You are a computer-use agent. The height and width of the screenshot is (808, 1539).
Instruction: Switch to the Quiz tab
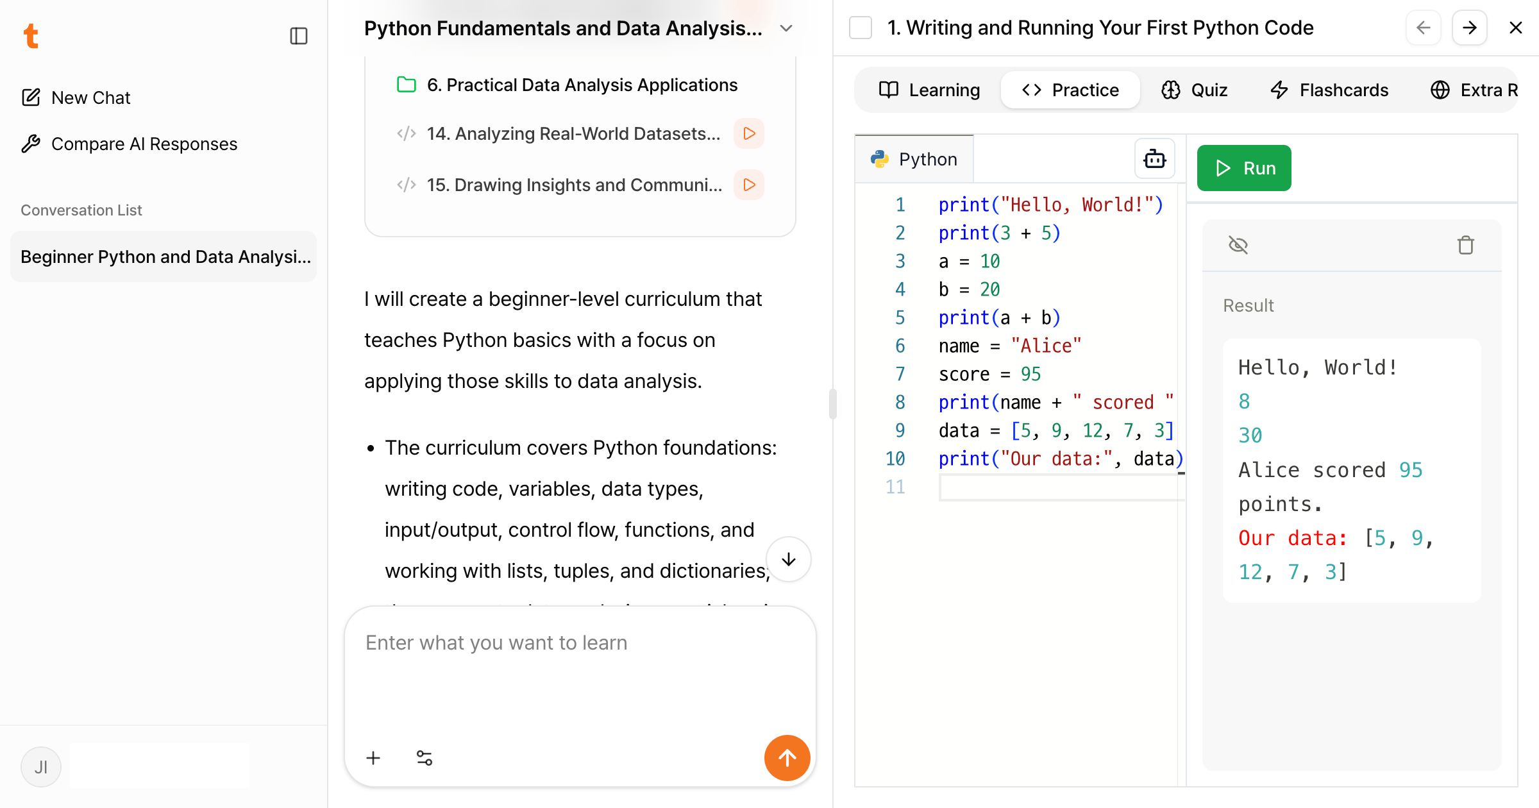pyautogui.click(x=1195, y=90)
